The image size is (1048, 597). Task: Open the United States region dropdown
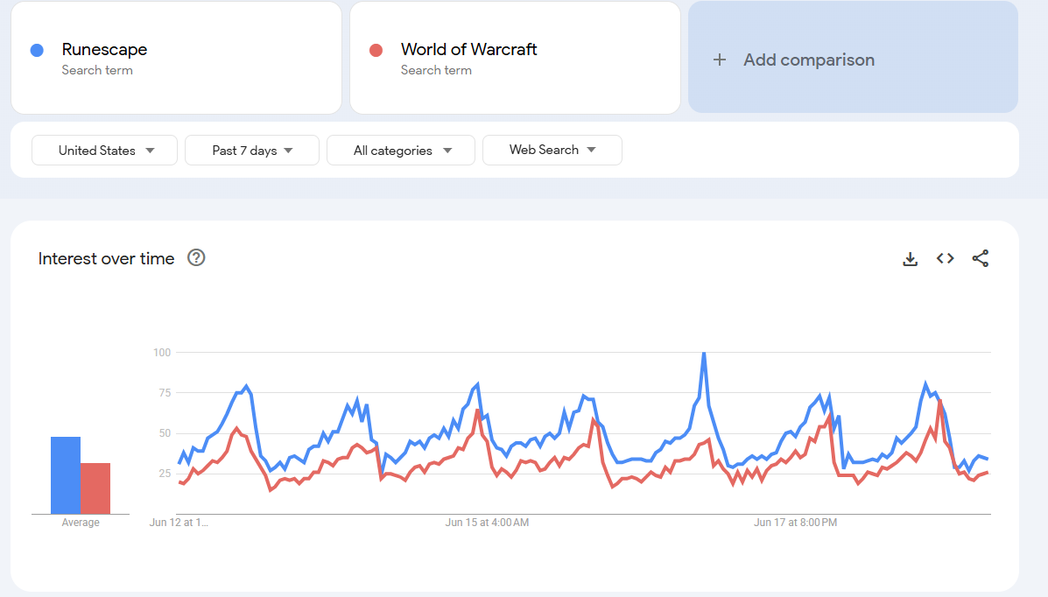[104, 151]
